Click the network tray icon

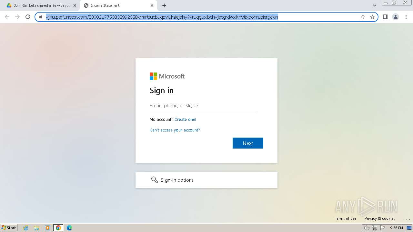pyautogui.click(x=375, y=228)
